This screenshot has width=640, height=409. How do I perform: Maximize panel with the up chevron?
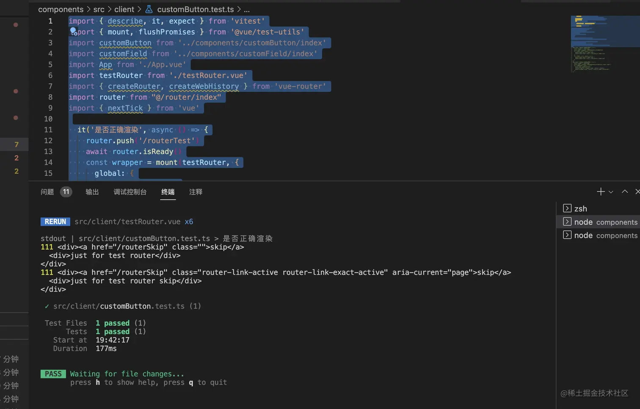point(625,191)
